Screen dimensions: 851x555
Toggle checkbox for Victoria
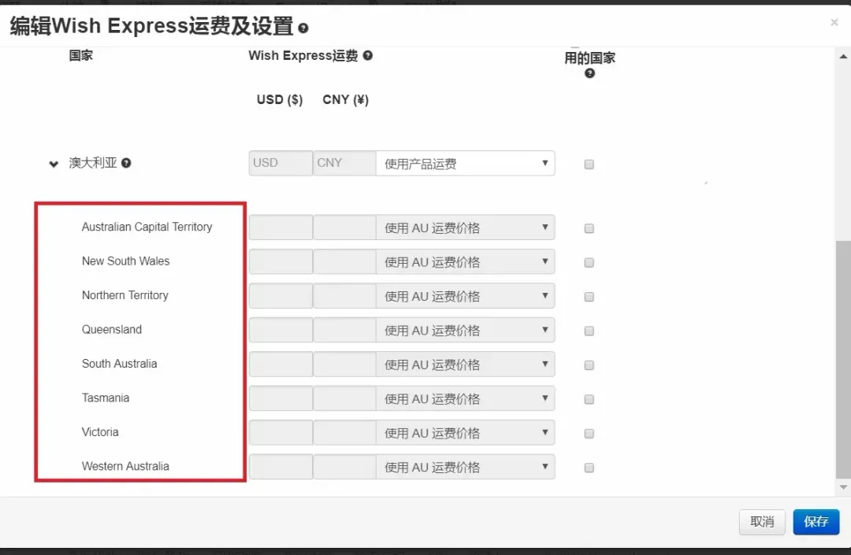(589, 433)
